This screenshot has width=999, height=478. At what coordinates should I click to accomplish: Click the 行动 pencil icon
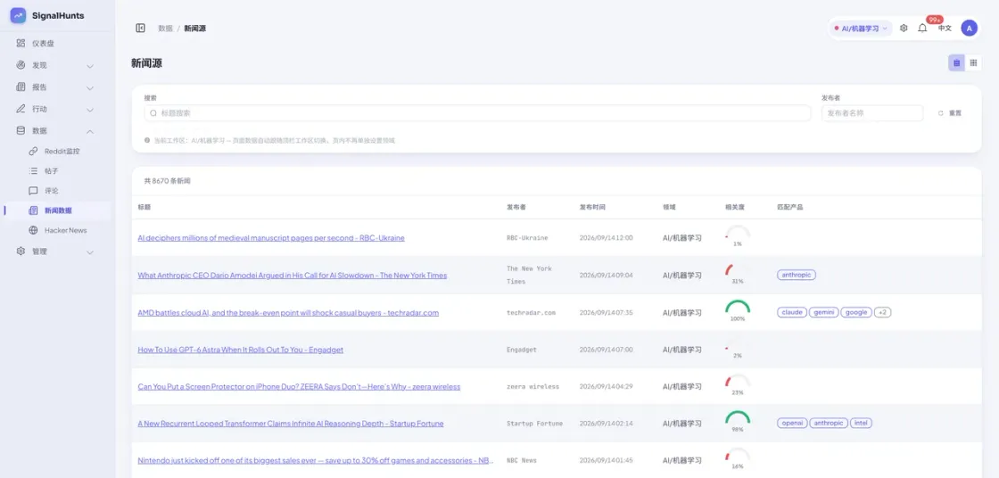(x=21, y=108)
